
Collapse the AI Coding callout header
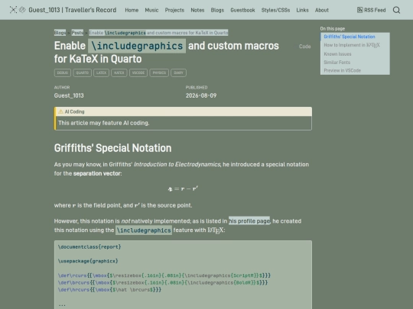pyautogui.click(x=183, y=111)
